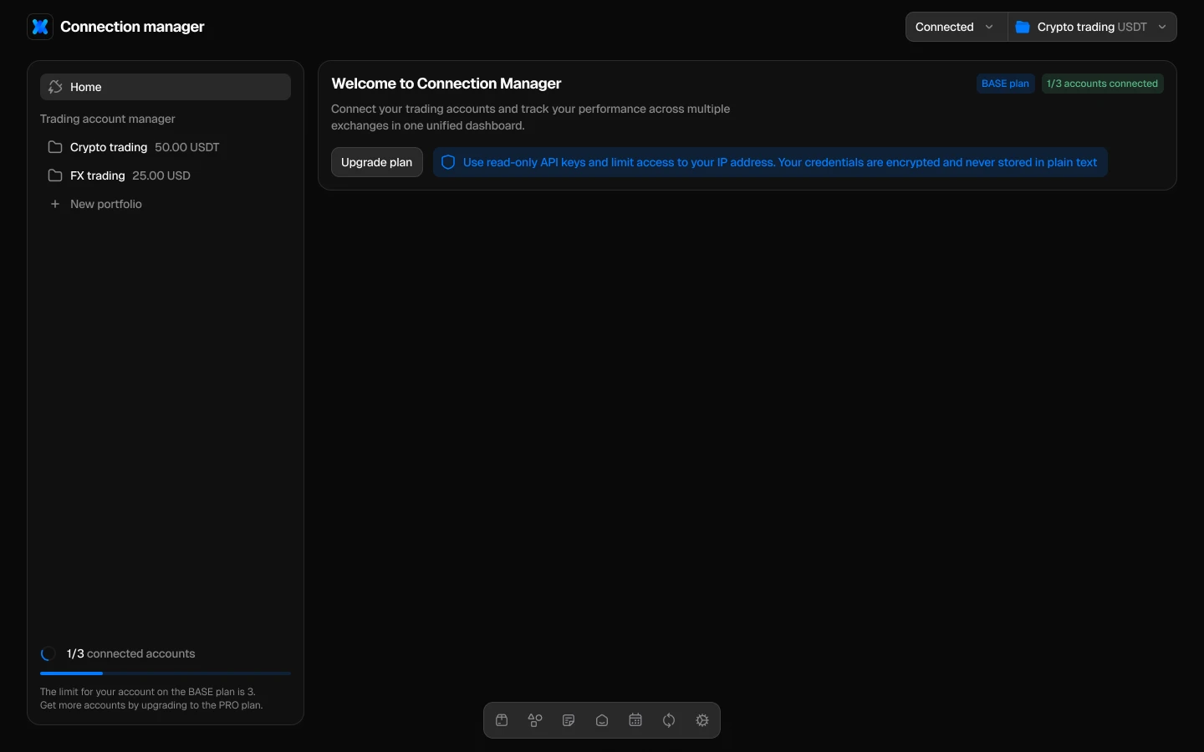This screenshot has width=1204, height=752.
Task: Click New portfolio in the sidebar
Action: coord(106,204)
